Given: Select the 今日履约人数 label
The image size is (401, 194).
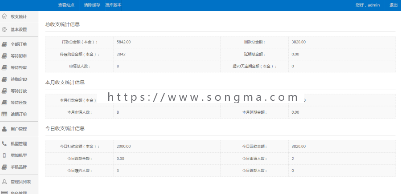Looking at the screenshot, I should [x=80, y=170].
